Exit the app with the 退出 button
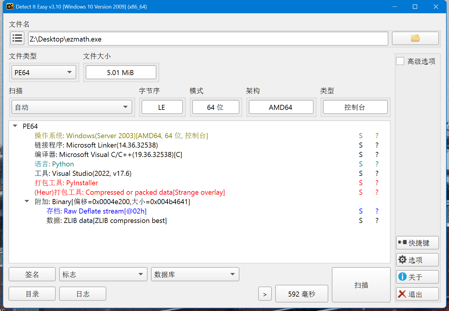This screenshot has width=449, height=311. (x=417, y=294)
